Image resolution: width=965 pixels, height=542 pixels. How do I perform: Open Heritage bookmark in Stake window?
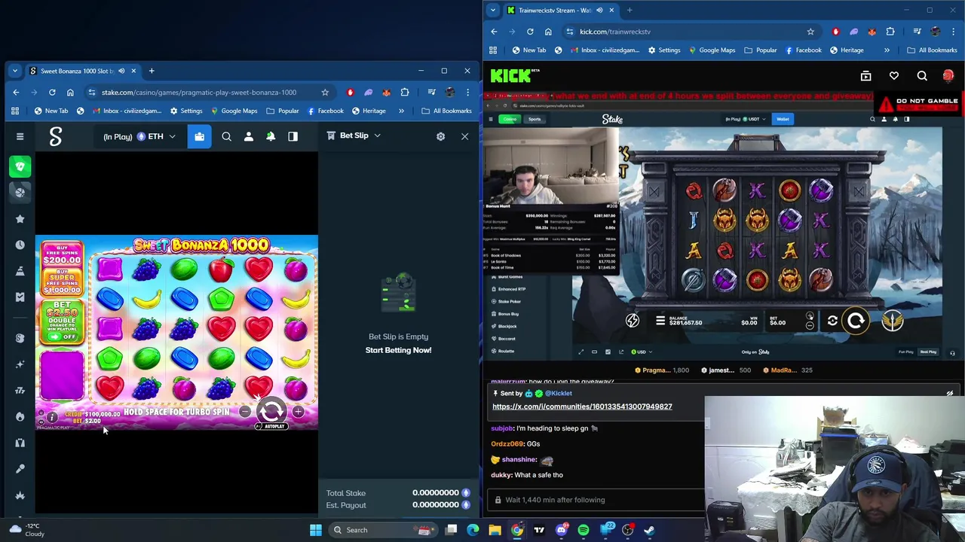point(368,111)
